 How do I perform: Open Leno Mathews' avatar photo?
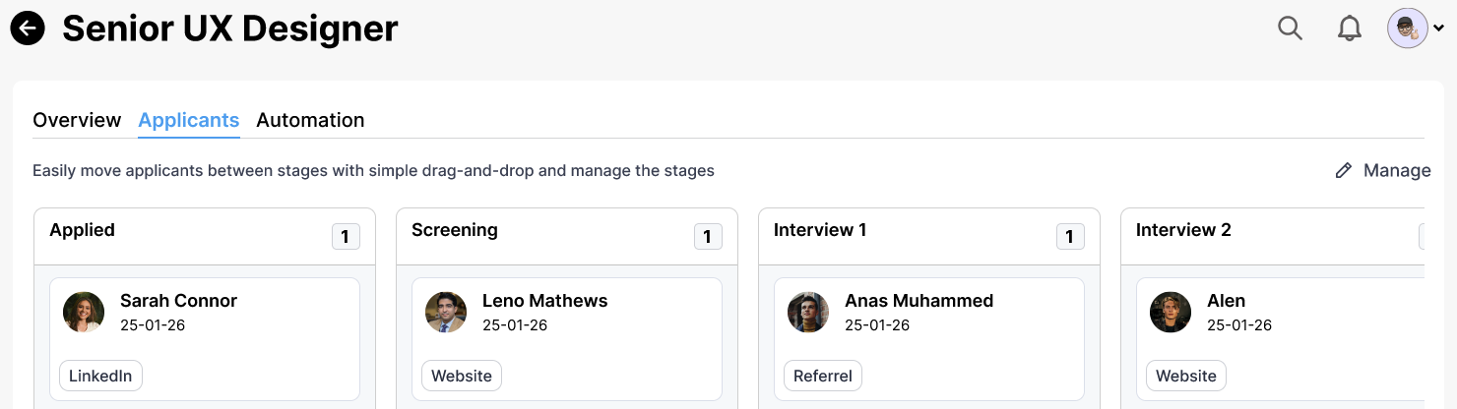(446, 312)
